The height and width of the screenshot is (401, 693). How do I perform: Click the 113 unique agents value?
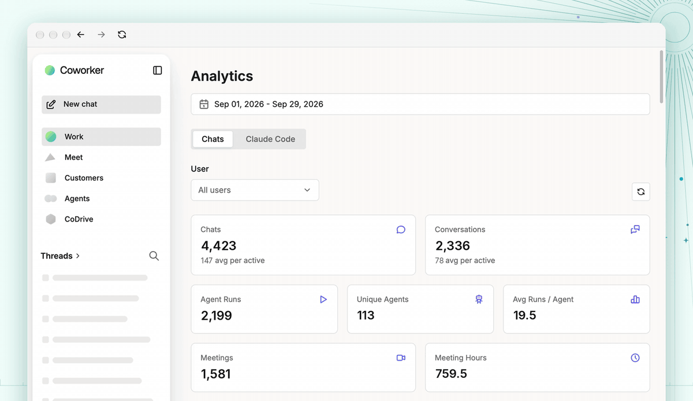[x=366, y=316]
